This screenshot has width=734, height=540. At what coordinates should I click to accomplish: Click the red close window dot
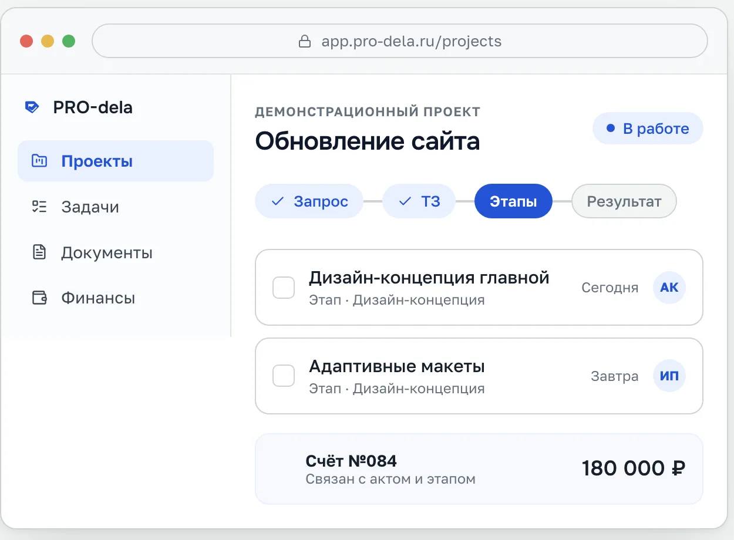click(x=26, y=41)
